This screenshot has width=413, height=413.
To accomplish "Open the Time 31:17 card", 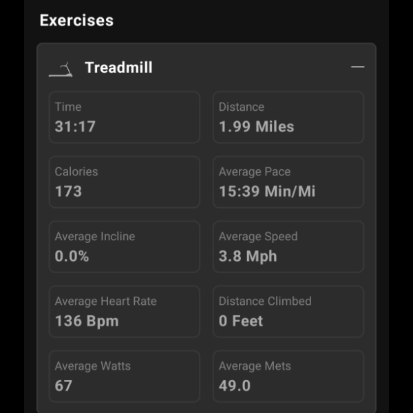I will (x=125, y=117).
